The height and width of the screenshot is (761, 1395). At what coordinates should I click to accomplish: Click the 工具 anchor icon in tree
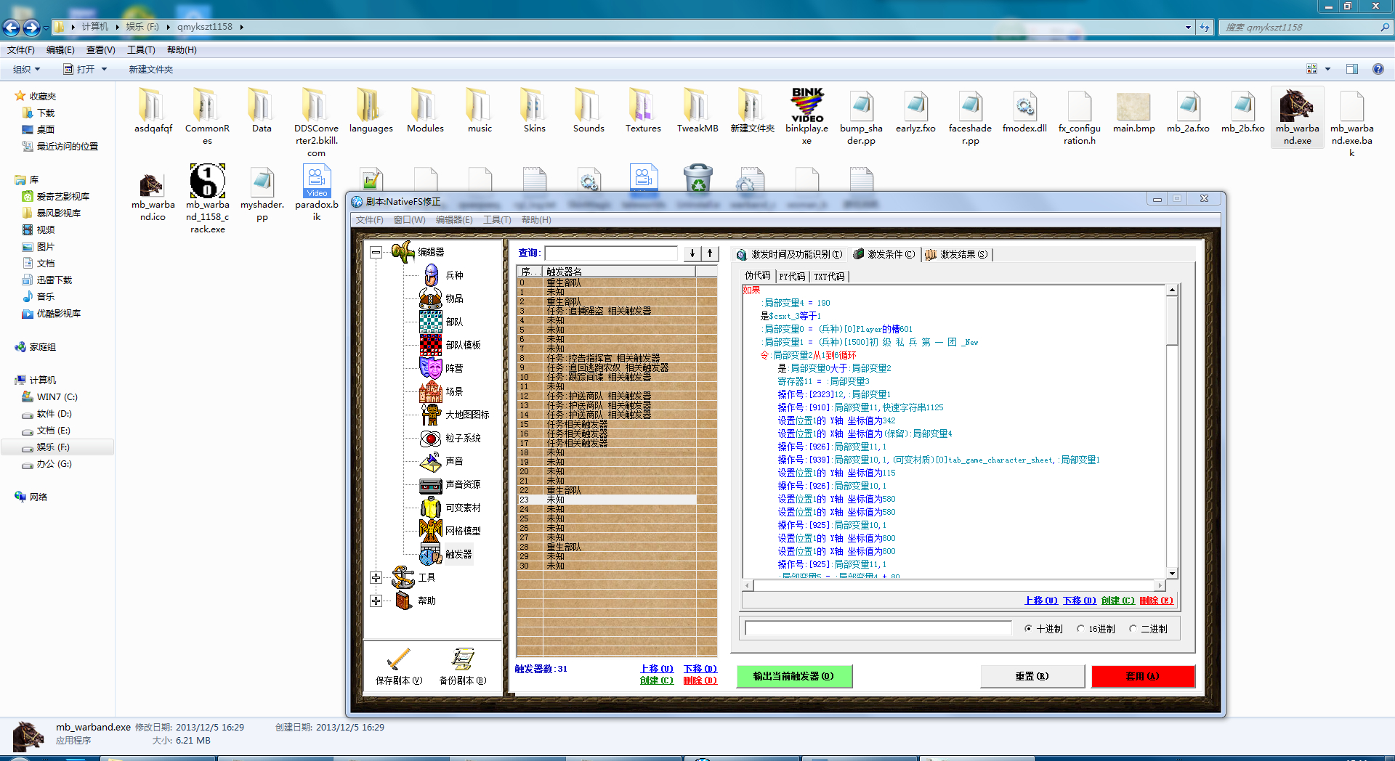click(403, 577)
